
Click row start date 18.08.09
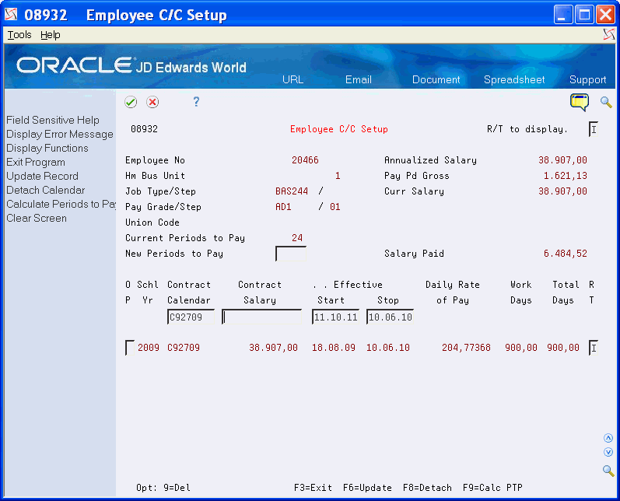(x=333, y=348)
